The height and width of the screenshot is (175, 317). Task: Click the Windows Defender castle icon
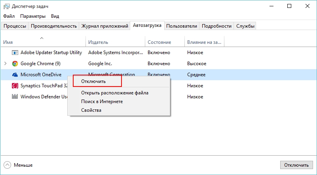coord(15,97)
